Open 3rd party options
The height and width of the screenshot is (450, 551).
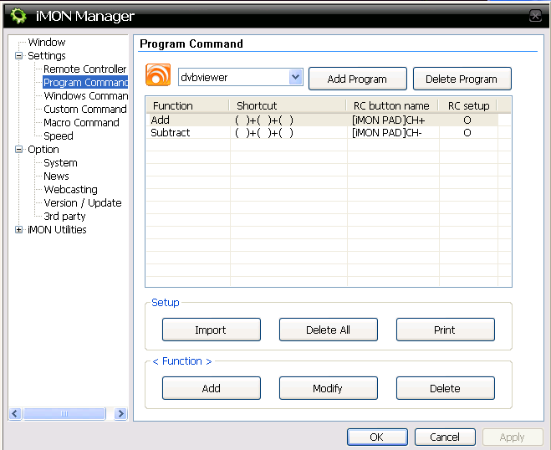click(x=64, y=216)
